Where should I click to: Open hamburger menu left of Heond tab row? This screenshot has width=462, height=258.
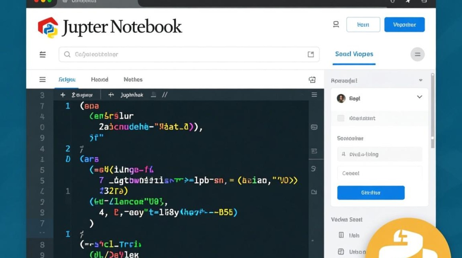43,79
